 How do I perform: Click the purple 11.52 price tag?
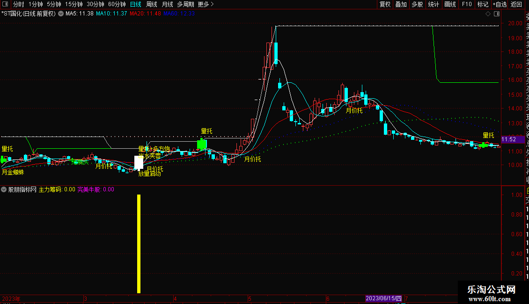(513, 139)
